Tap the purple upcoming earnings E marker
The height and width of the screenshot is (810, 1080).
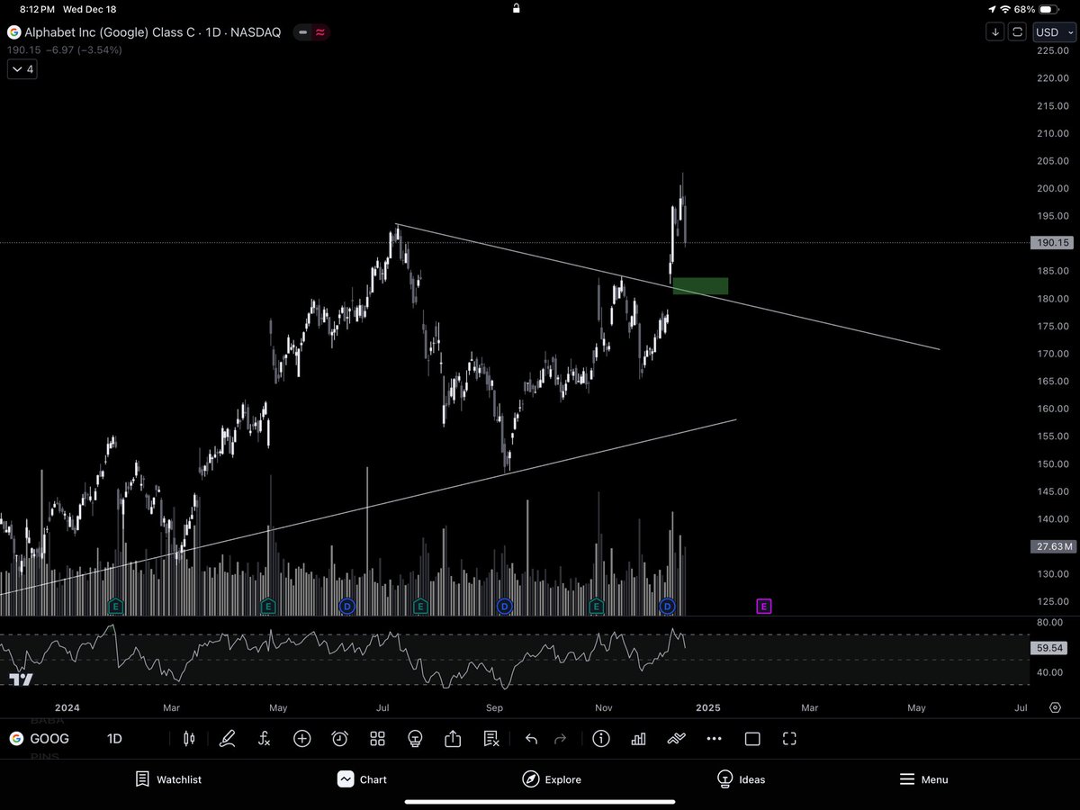[x=763, y=607]
